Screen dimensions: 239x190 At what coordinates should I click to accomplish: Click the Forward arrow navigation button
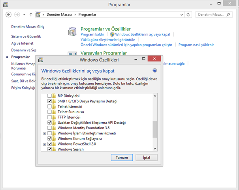click(x=17, y=15)
